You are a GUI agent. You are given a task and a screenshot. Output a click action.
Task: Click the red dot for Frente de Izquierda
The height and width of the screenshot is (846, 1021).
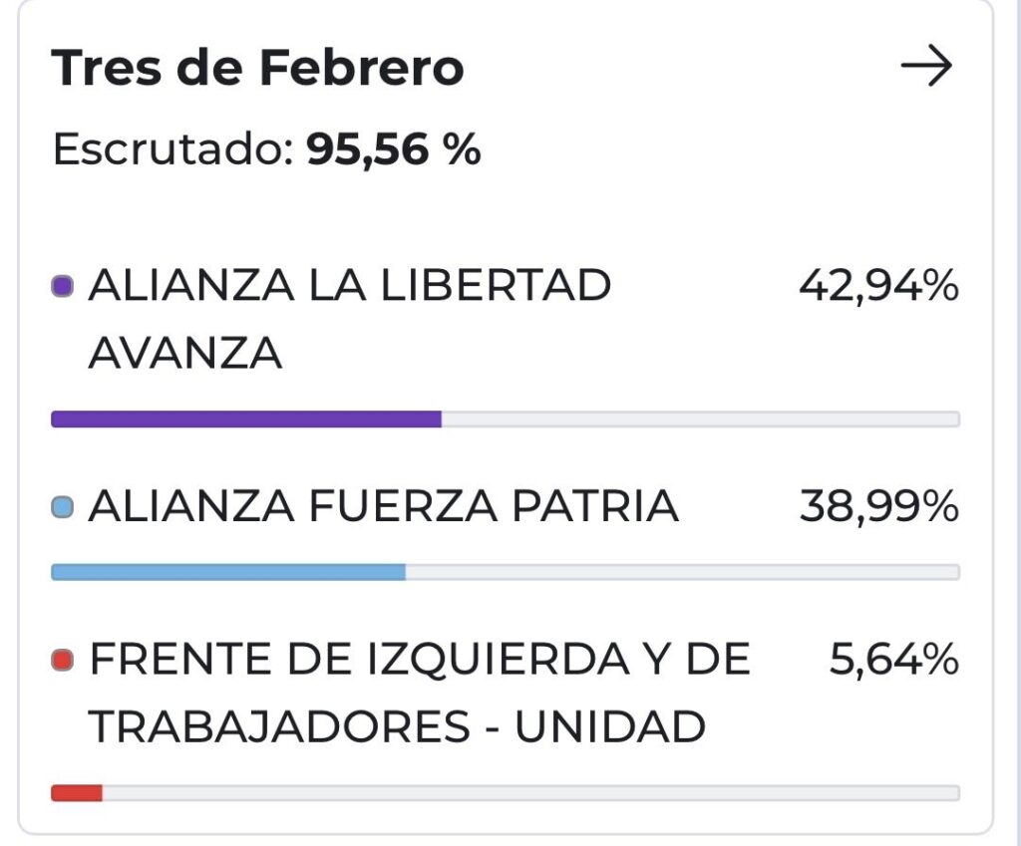click(63, 661)
